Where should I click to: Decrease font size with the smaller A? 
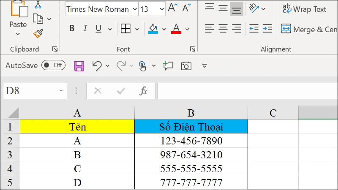[x=186, y=8]
